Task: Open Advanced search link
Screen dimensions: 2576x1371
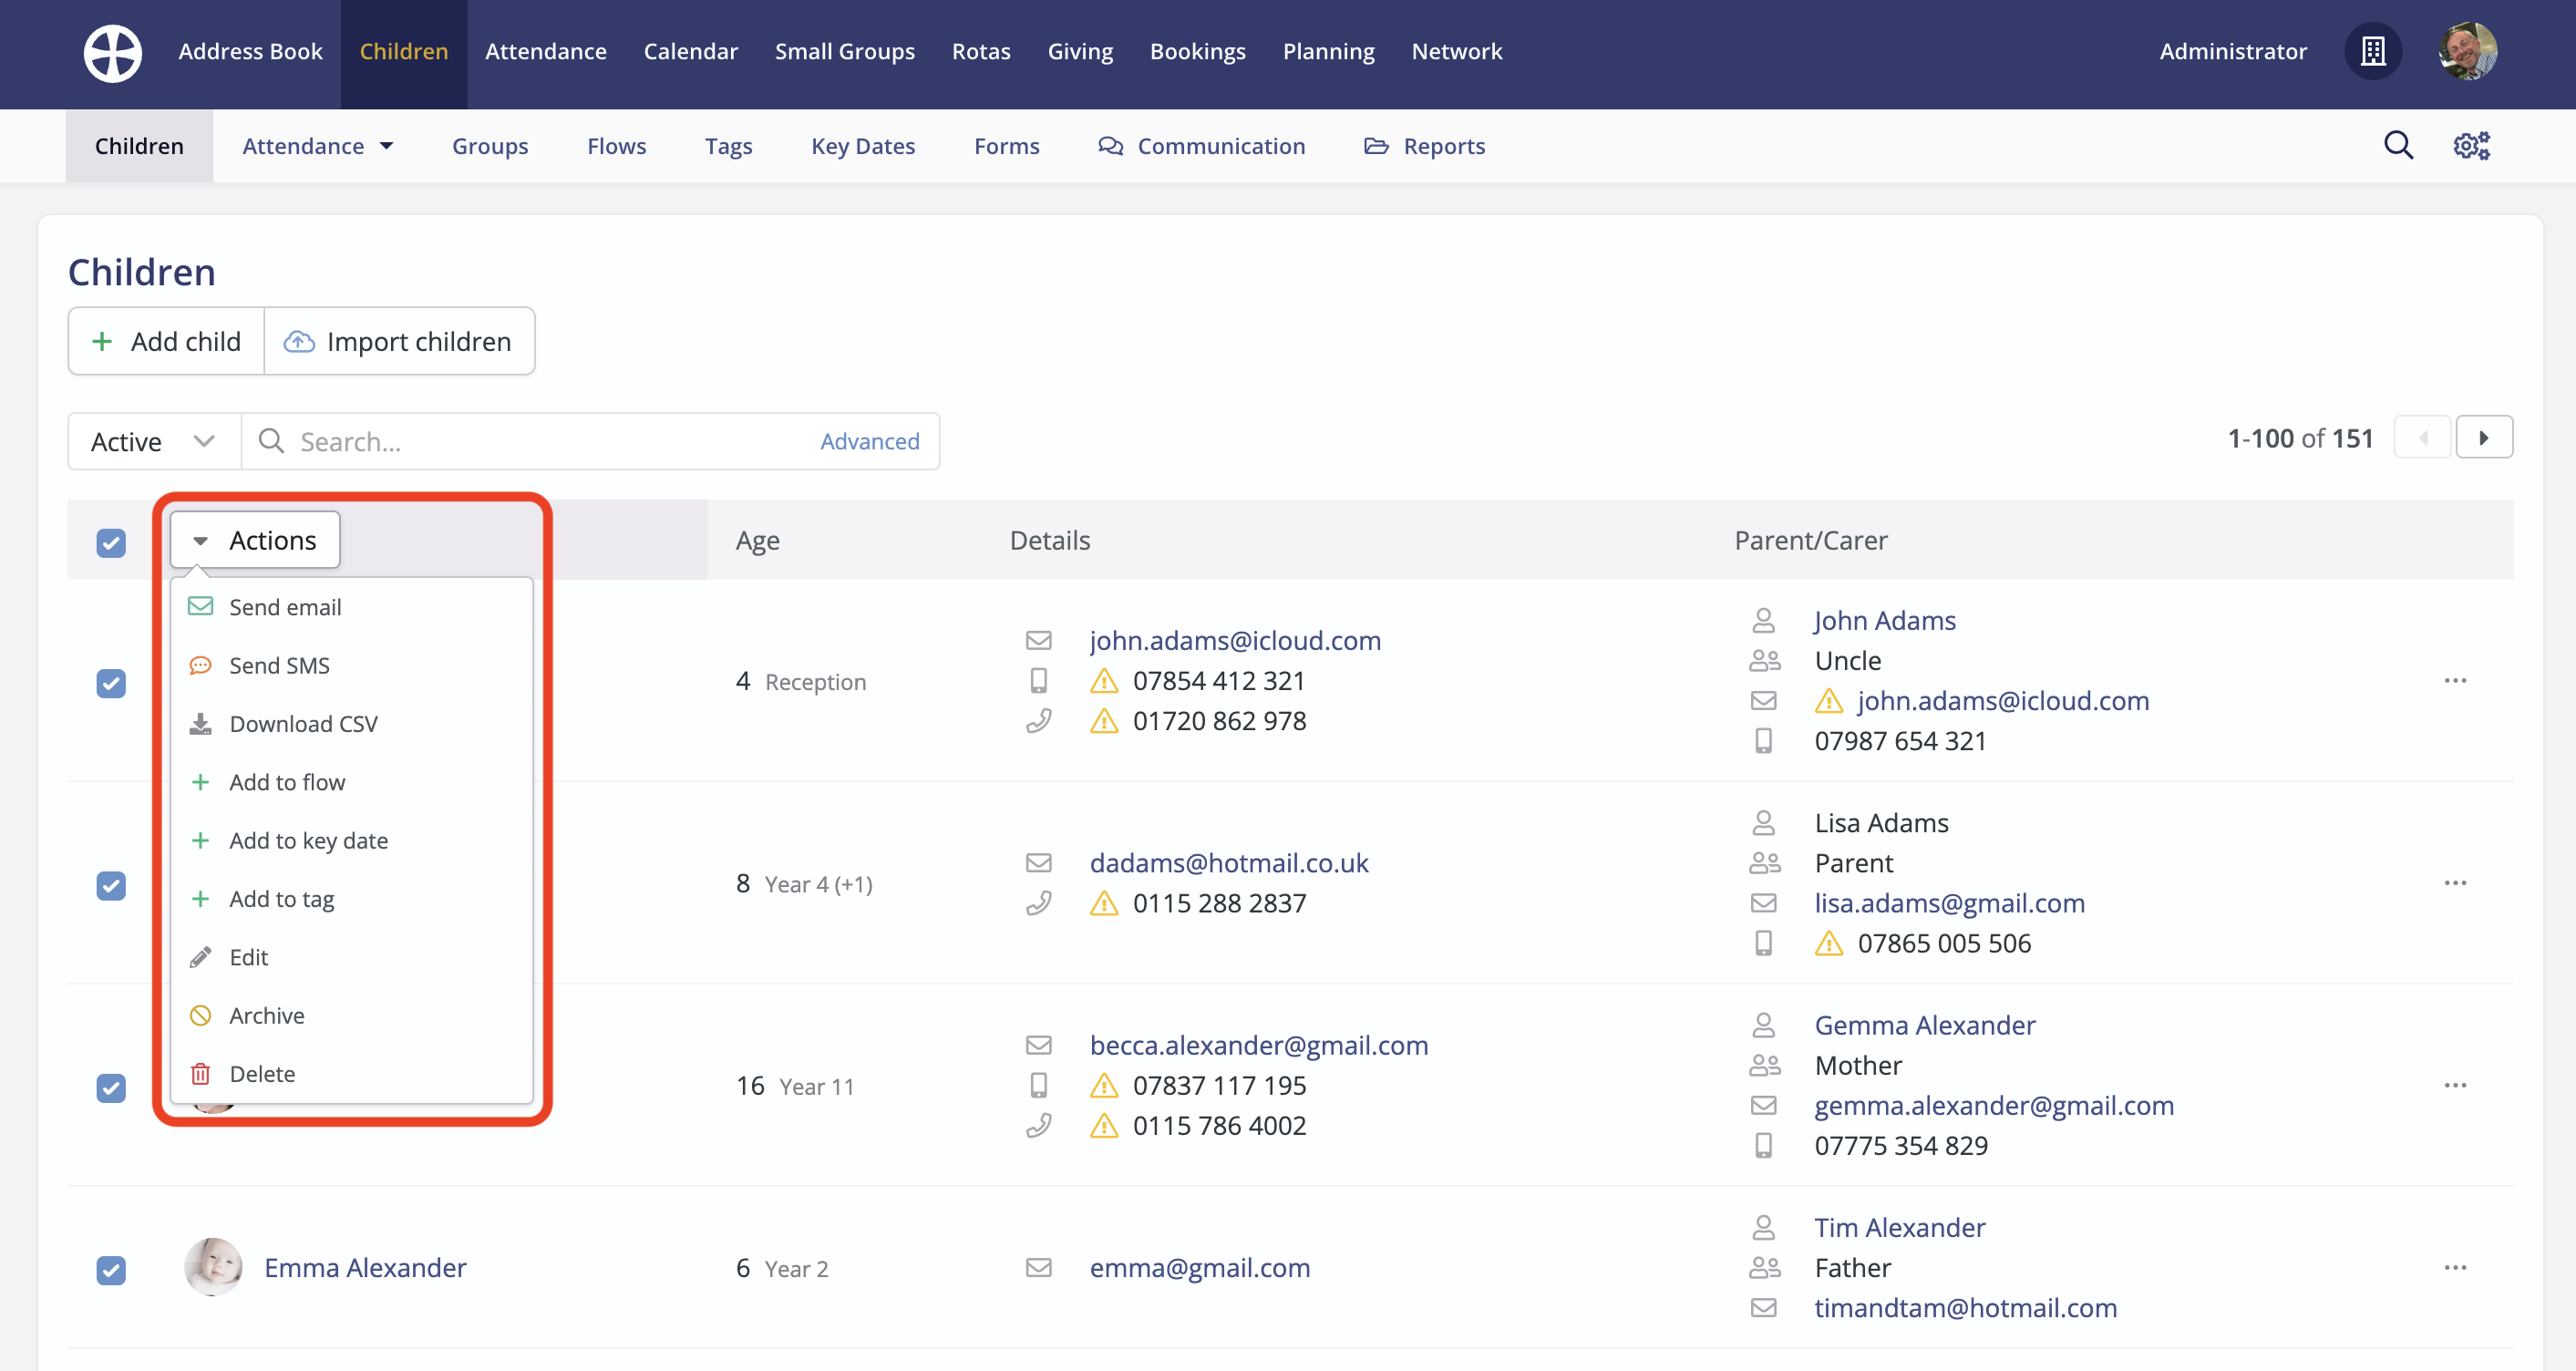Action: pyautogui.click(x=869, y=441)
